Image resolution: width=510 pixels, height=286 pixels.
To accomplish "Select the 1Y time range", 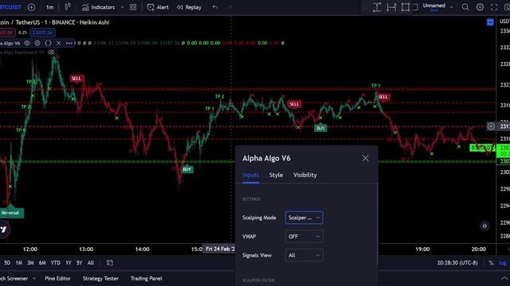I will 69,263.
